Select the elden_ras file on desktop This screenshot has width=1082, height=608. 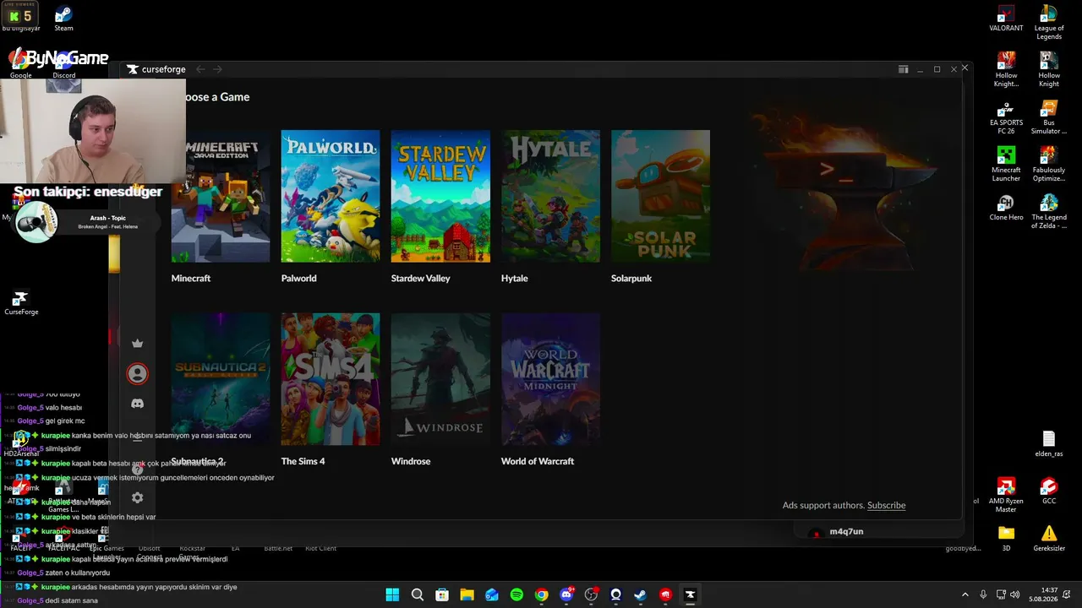click(x=1049, y=444)
